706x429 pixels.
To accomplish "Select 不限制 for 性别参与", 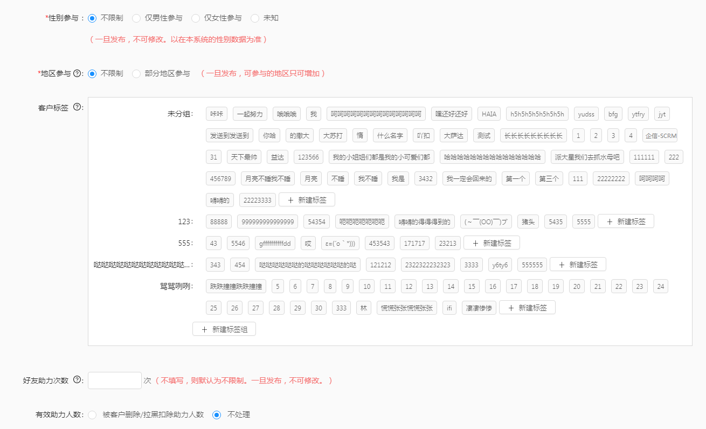I will coord(92,18).
